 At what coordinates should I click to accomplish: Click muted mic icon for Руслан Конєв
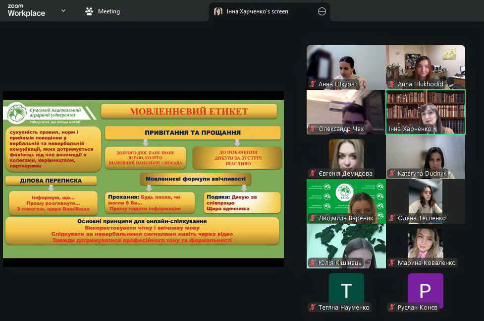click(x=392, y=308)
